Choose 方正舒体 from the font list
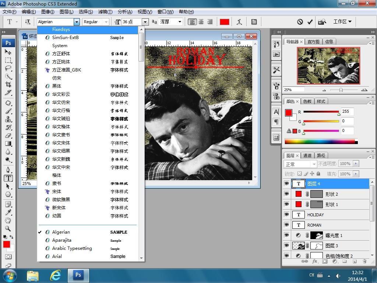This screenshot has width=377, height=283. tap(88, 54)
